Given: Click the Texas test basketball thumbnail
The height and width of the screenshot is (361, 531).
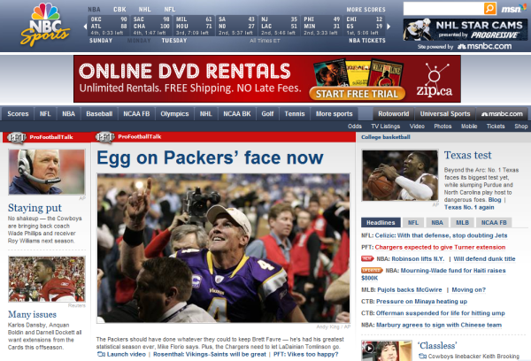Looking at the screenshot, I should click(400, 176).
